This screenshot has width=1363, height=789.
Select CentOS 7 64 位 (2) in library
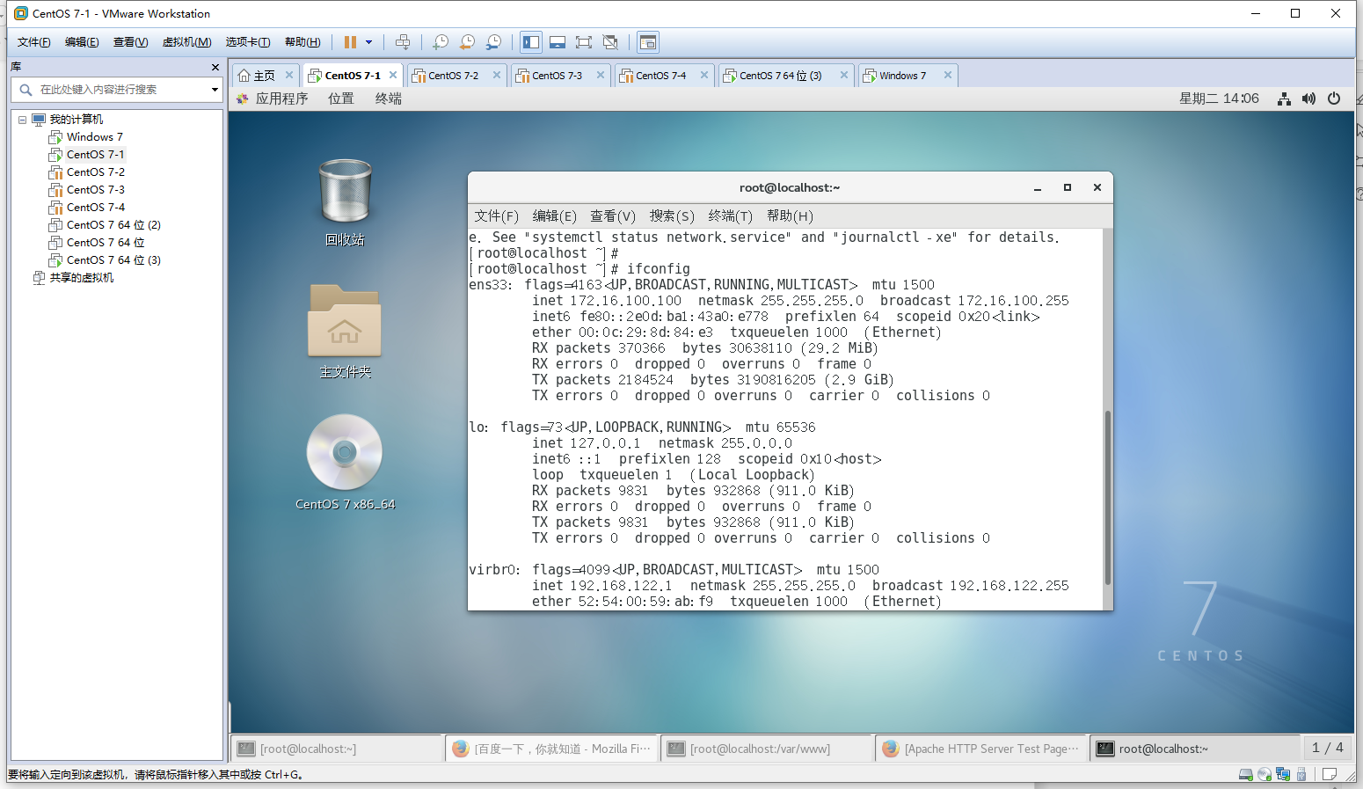pyautogui.click(x=105, y=225)
